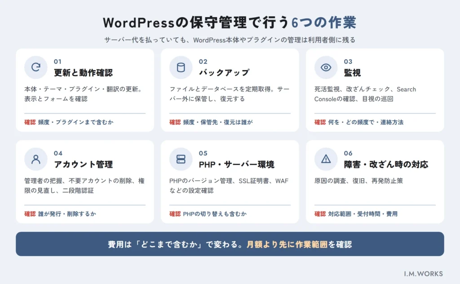
Task: Select the heading アカウント管理
Action: (83, 164)
